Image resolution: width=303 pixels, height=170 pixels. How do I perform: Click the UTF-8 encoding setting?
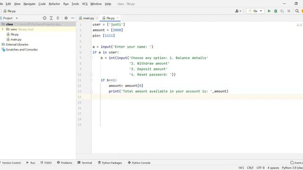(260, 168)
